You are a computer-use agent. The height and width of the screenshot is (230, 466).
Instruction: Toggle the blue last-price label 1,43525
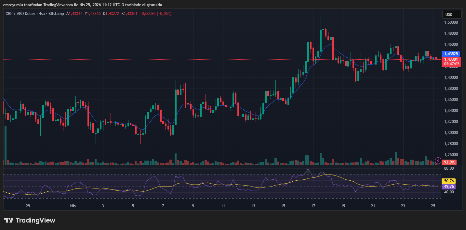click(x=451, y=54)
